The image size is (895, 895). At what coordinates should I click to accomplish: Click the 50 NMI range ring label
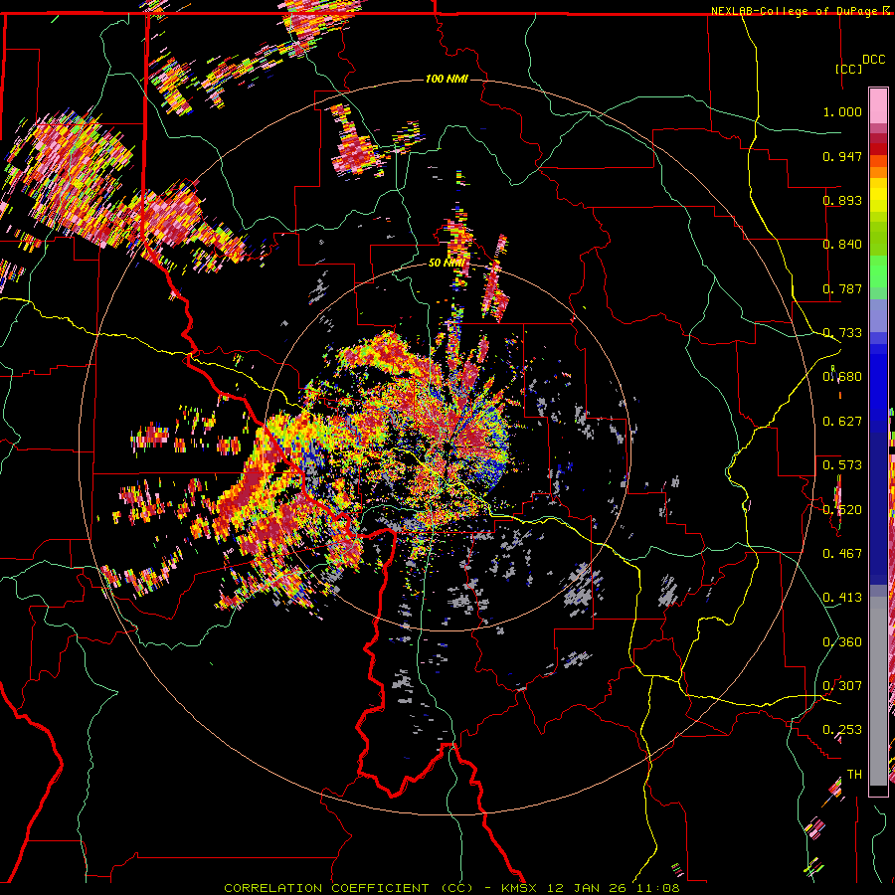(x=446, y=263)
